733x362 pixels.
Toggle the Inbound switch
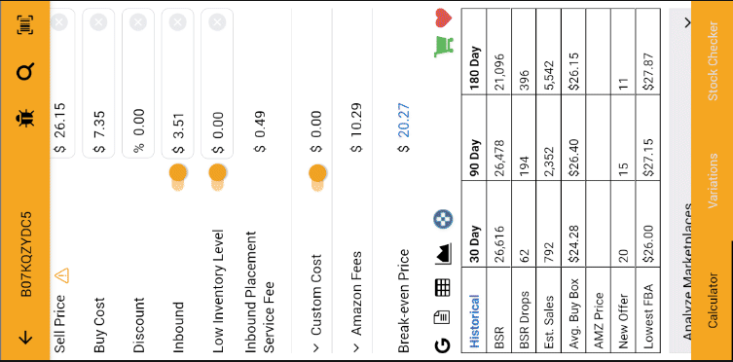tap(178, 177)
